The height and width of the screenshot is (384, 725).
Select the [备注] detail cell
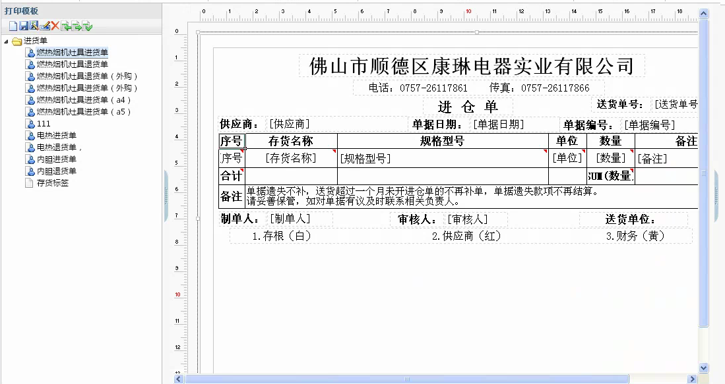(666, 158)
